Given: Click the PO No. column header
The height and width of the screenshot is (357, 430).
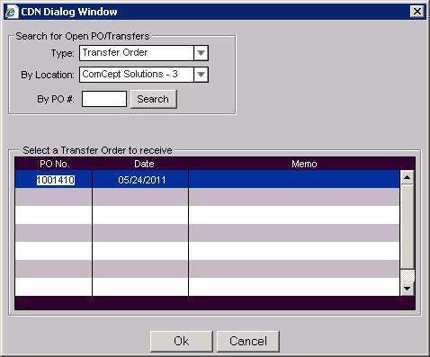Looking at the screenshot, I should point(54,164).
